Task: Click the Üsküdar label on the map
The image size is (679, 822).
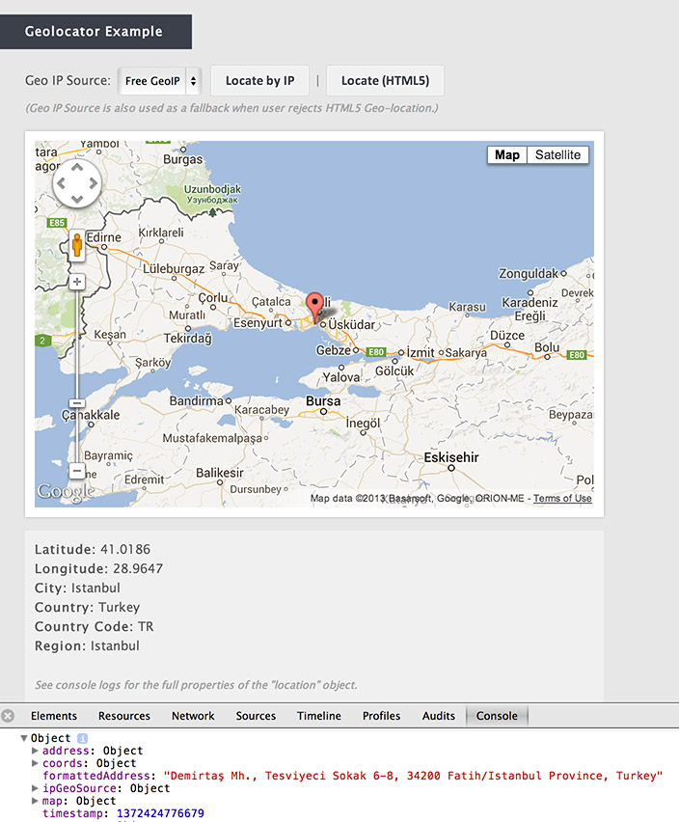Action: 351,324
